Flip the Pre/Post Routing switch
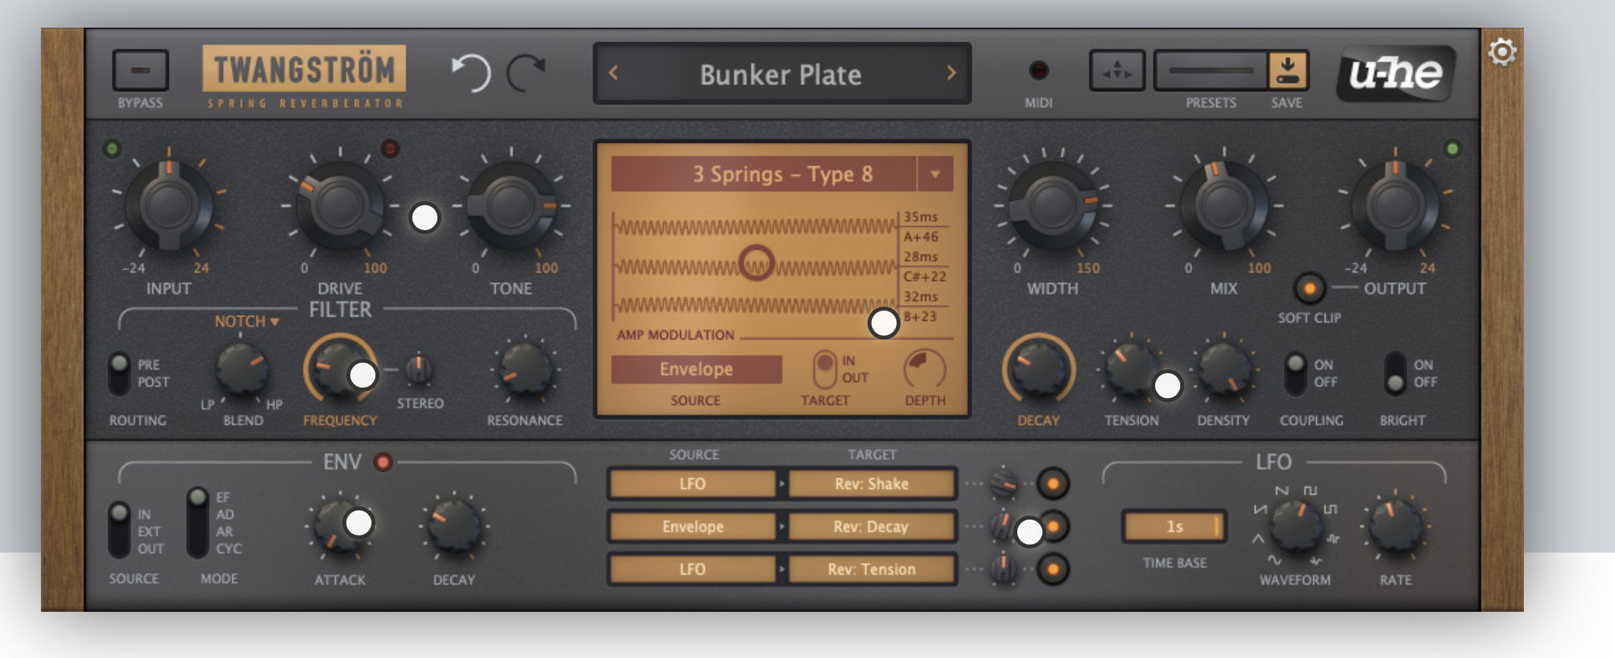This screenshot has width=1615, height=658. click(119, 373)
